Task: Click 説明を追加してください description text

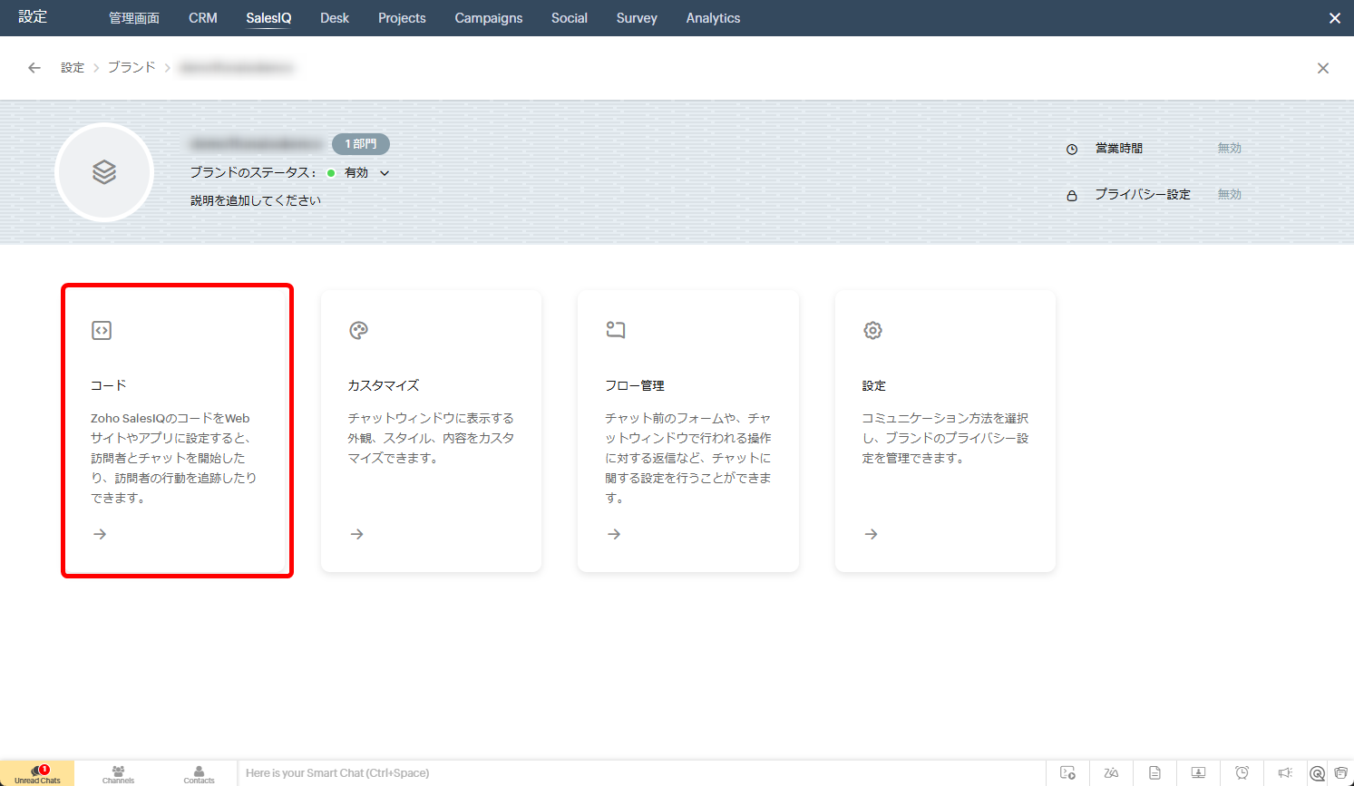Action: coord(256,200)
